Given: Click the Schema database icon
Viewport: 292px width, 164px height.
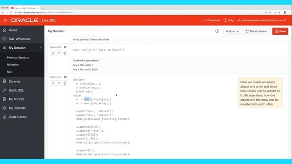Looking at the screenshot, I should tap(5, 81).
